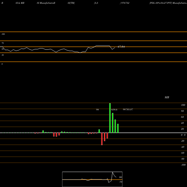
Task: Click the 30 label on RSI axis
Action: tap(3, 55)
